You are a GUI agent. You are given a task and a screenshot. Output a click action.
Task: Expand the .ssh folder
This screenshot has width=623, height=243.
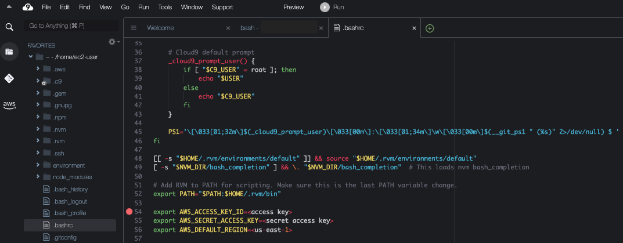(38, 153)
